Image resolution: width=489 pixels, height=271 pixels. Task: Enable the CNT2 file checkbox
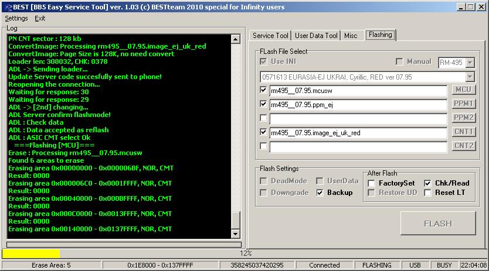tap(263, 146)
